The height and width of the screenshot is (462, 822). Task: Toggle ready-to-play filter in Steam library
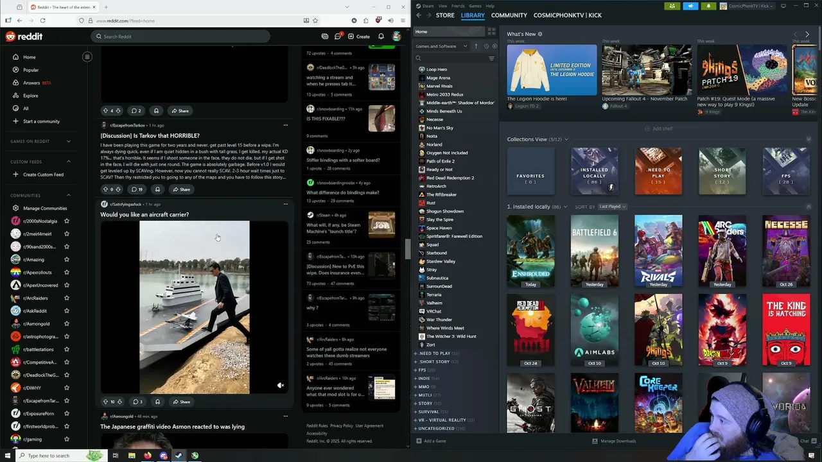click(x=494, y=46)
